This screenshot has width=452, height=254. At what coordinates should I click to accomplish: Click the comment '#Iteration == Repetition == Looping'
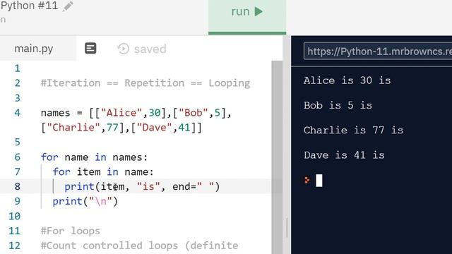(x=145, y=83)
